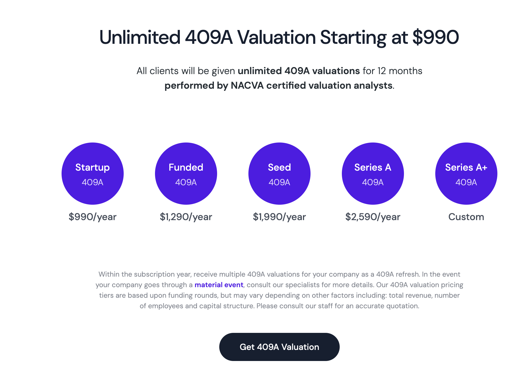Open the Series A+ 409A circle
Viewport: 526px width, 371px height.
[x=466, y=173]
